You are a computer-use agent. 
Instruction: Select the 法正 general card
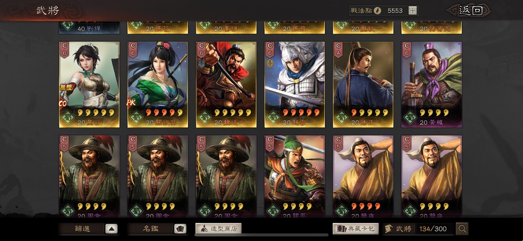(x=363, y=84)
